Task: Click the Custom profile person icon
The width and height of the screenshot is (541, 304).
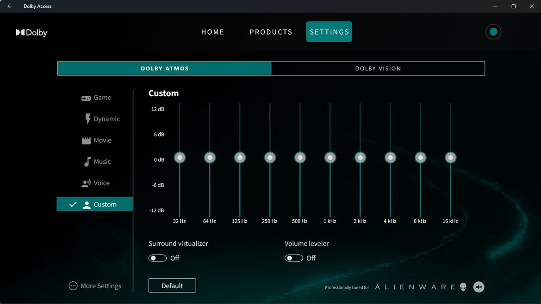Action: click(x=87, y=205)
